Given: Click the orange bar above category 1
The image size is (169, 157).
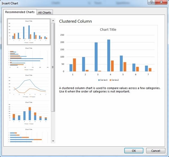Looking at the screenshot, I should click(74, 65).
